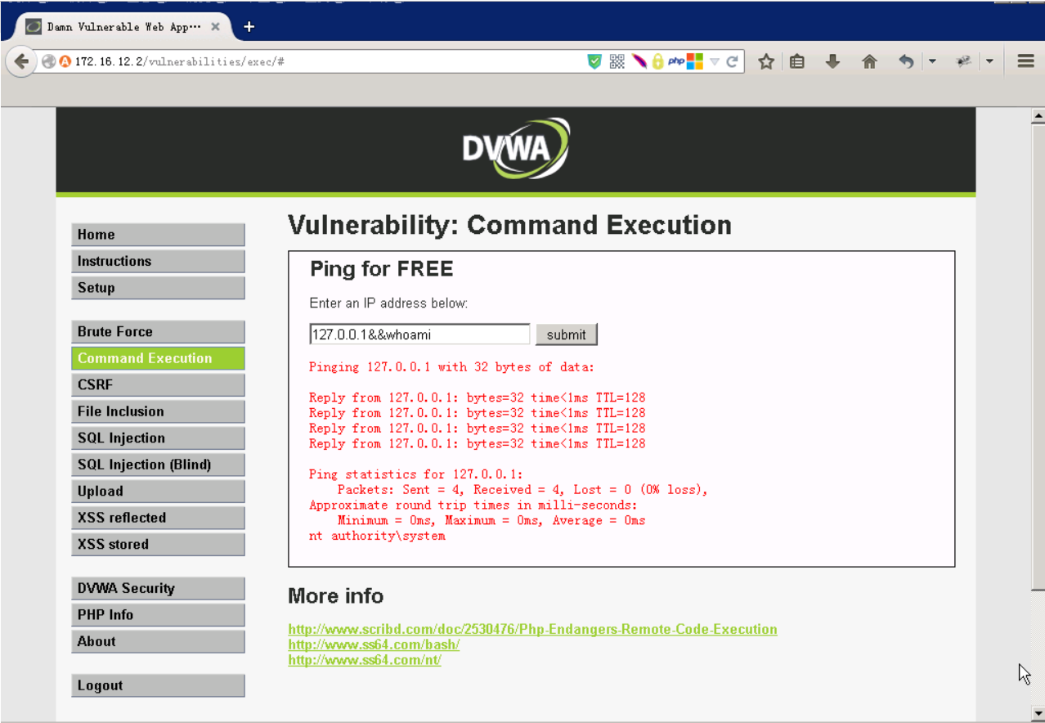Open XSS reflected page
The image size is (1045, 723).
158,518
